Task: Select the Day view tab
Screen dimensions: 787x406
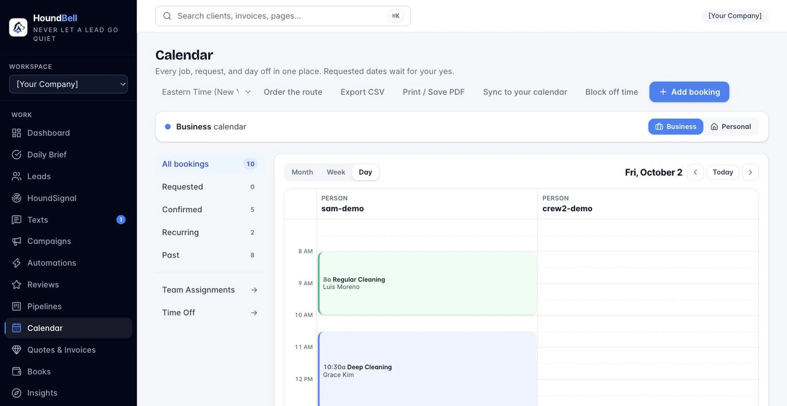Action: pos(365,172)
